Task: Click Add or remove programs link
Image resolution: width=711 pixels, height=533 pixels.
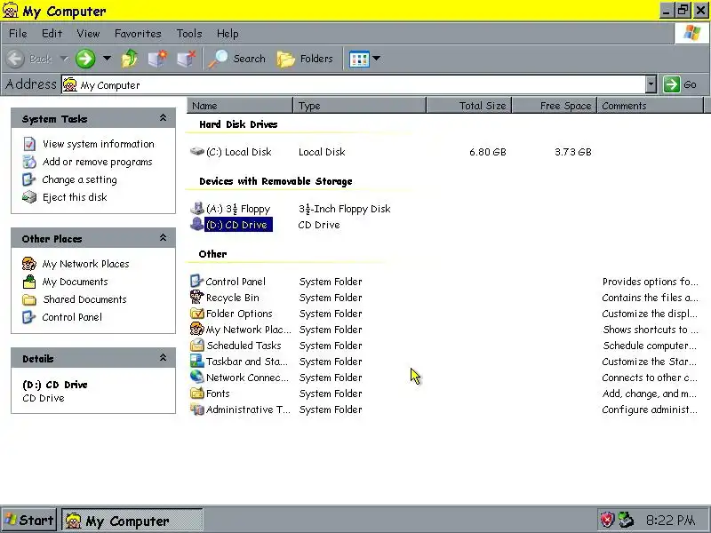Action: click(98, 162)
